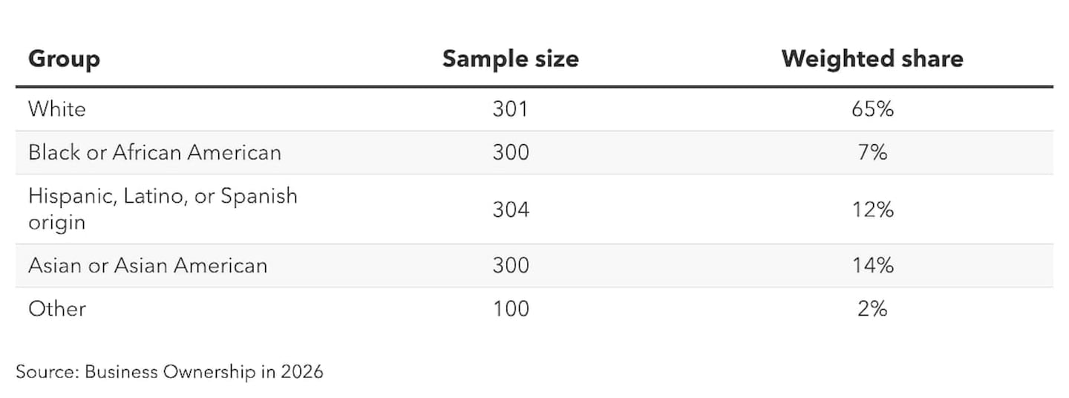
Task: Select the Other row label
Action: [57, 308]
